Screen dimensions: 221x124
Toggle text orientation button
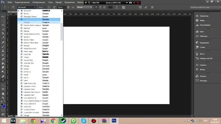[x=13, y=7]
